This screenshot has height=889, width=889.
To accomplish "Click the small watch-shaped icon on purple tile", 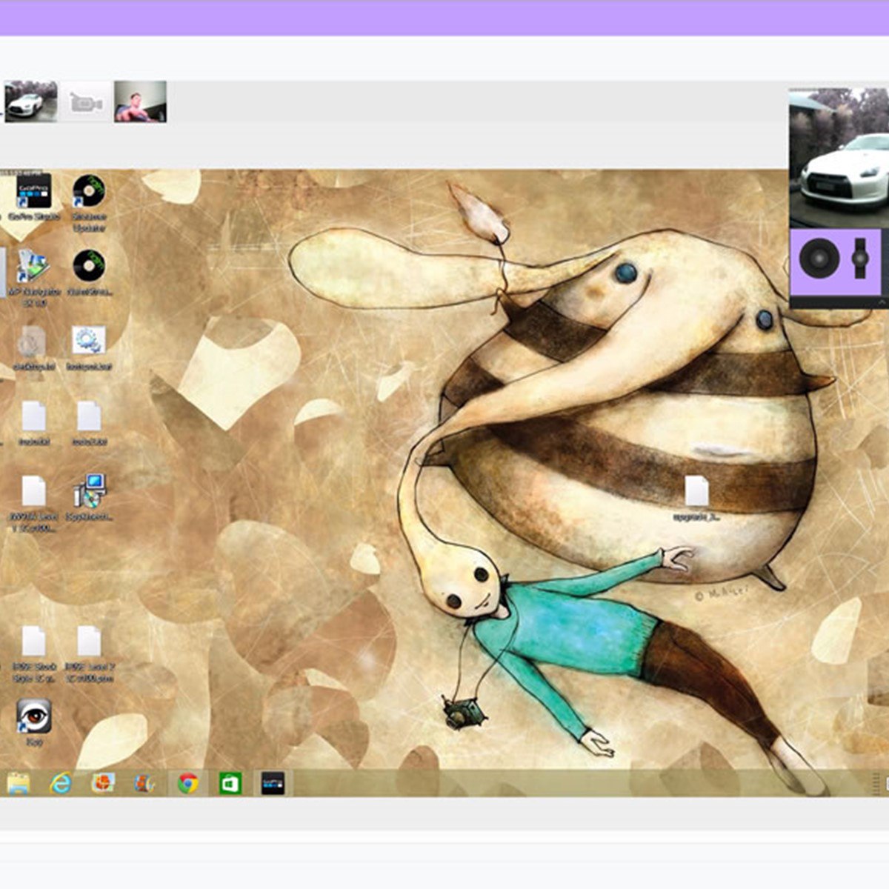I will [x=860, y=259].
